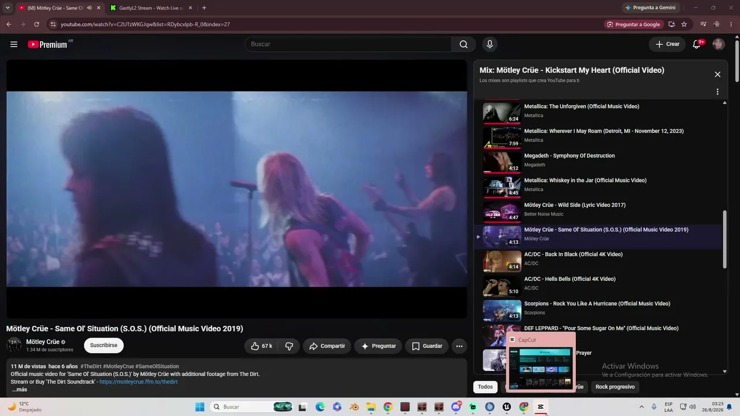Open Chrome profile avatar
This screenshot has width=740, height=416.
click(x=717, y=24)
